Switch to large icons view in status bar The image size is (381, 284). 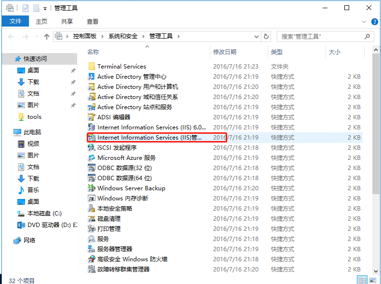pyautogui.click(x=373, y=280)
